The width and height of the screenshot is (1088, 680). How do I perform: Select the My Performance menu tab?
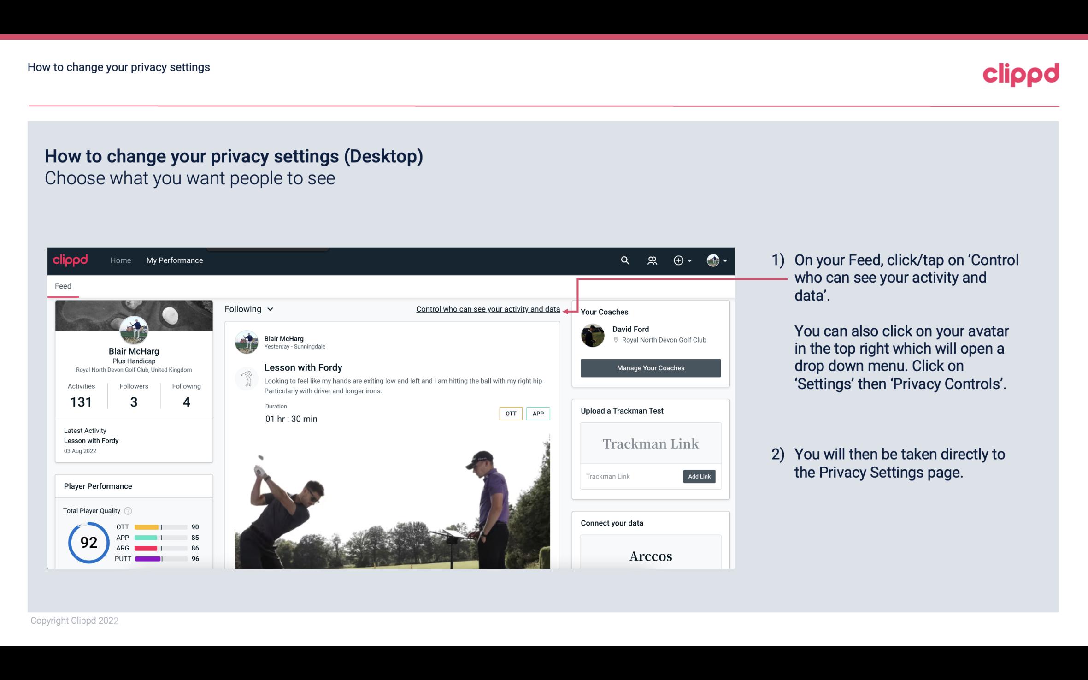tap(174, 260)
